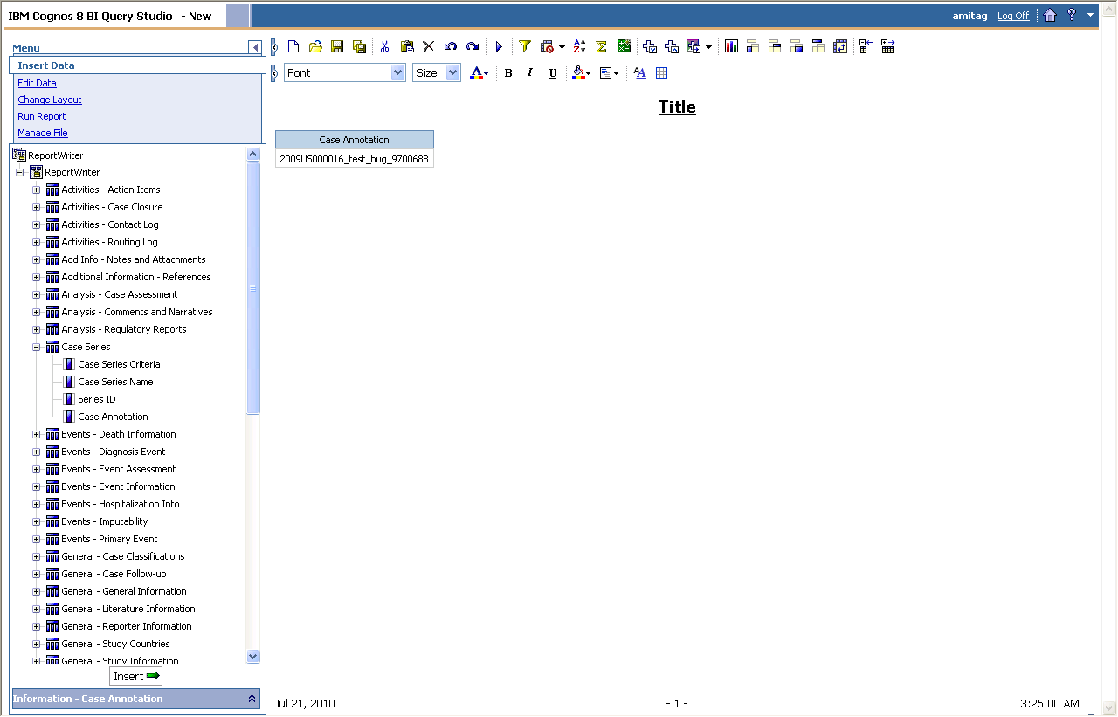
Task: Expand the Events - Death Information node
Action: coord(37,434)
